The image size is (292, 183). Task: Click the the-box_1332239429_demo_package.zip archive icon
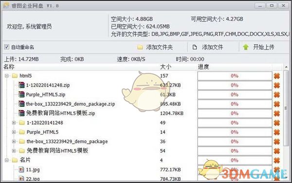coord(21,104)
